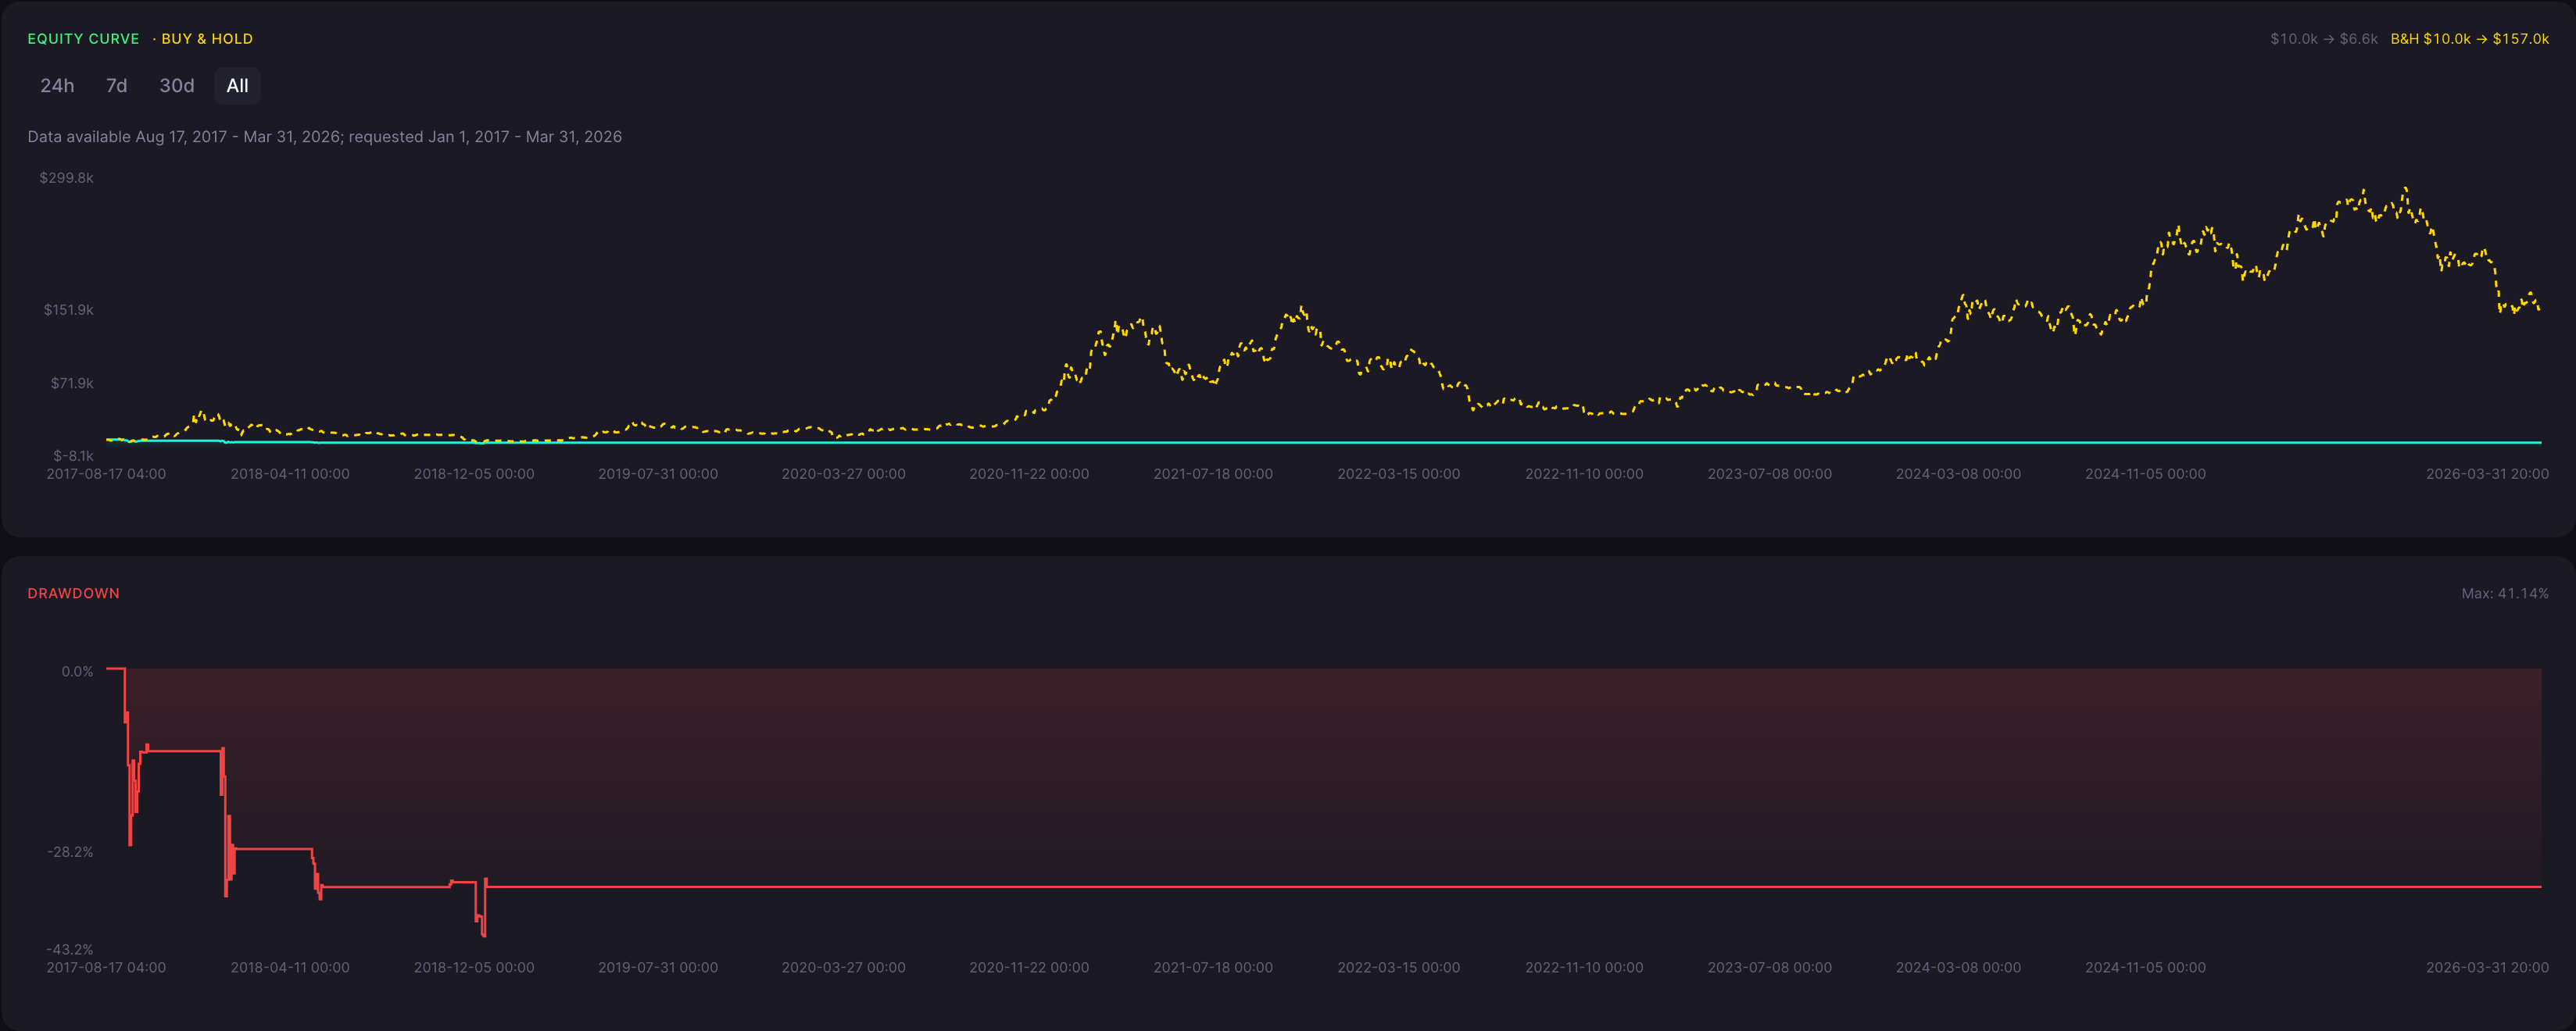Select the 24h time range tab
Viewport: 2576px width, 1031px height.
(57, 86)
